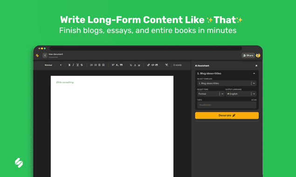Close the AI Assistant panel

click(256, 66)
